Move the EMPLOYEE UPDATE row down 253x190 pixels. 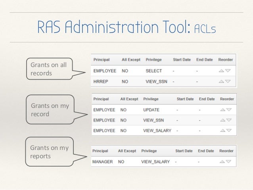229,110
